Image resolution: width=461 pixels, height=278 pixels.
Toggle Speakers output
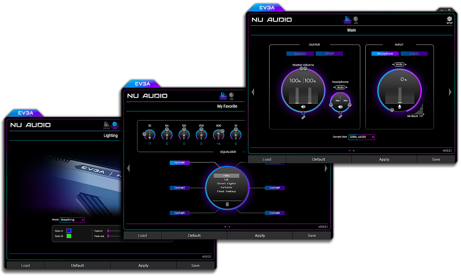click(300, 54)
